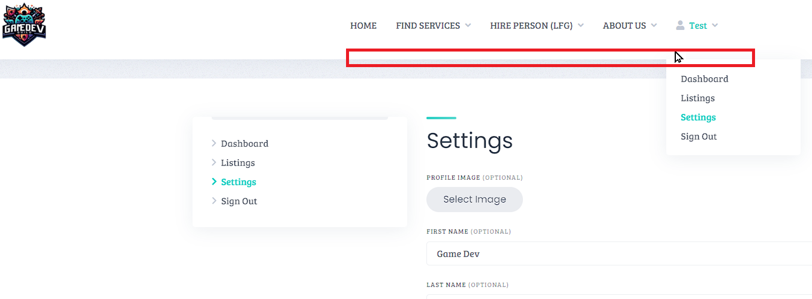Click the Select Image button
The height and width of the screenshot is (299, 812).
pos(474,200)
